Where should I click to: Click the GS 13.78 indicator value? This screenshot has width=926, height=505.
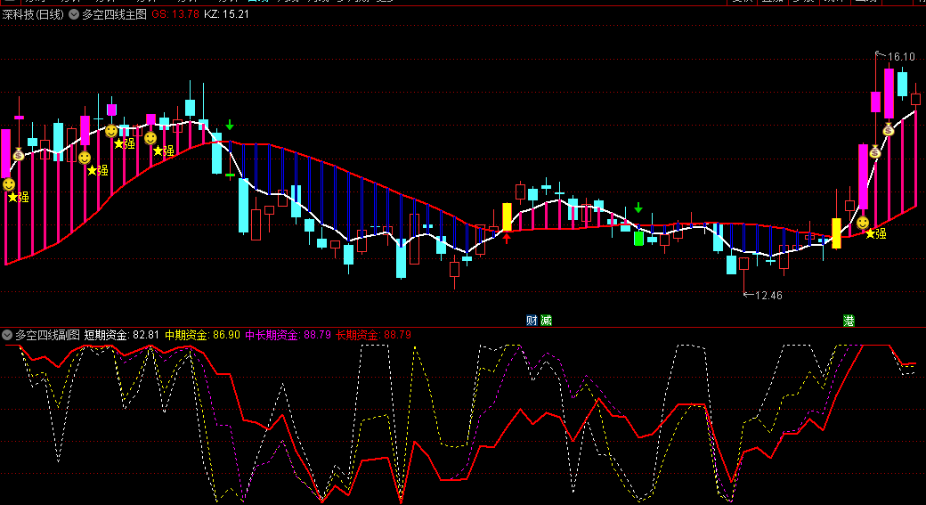pos(175,14)
